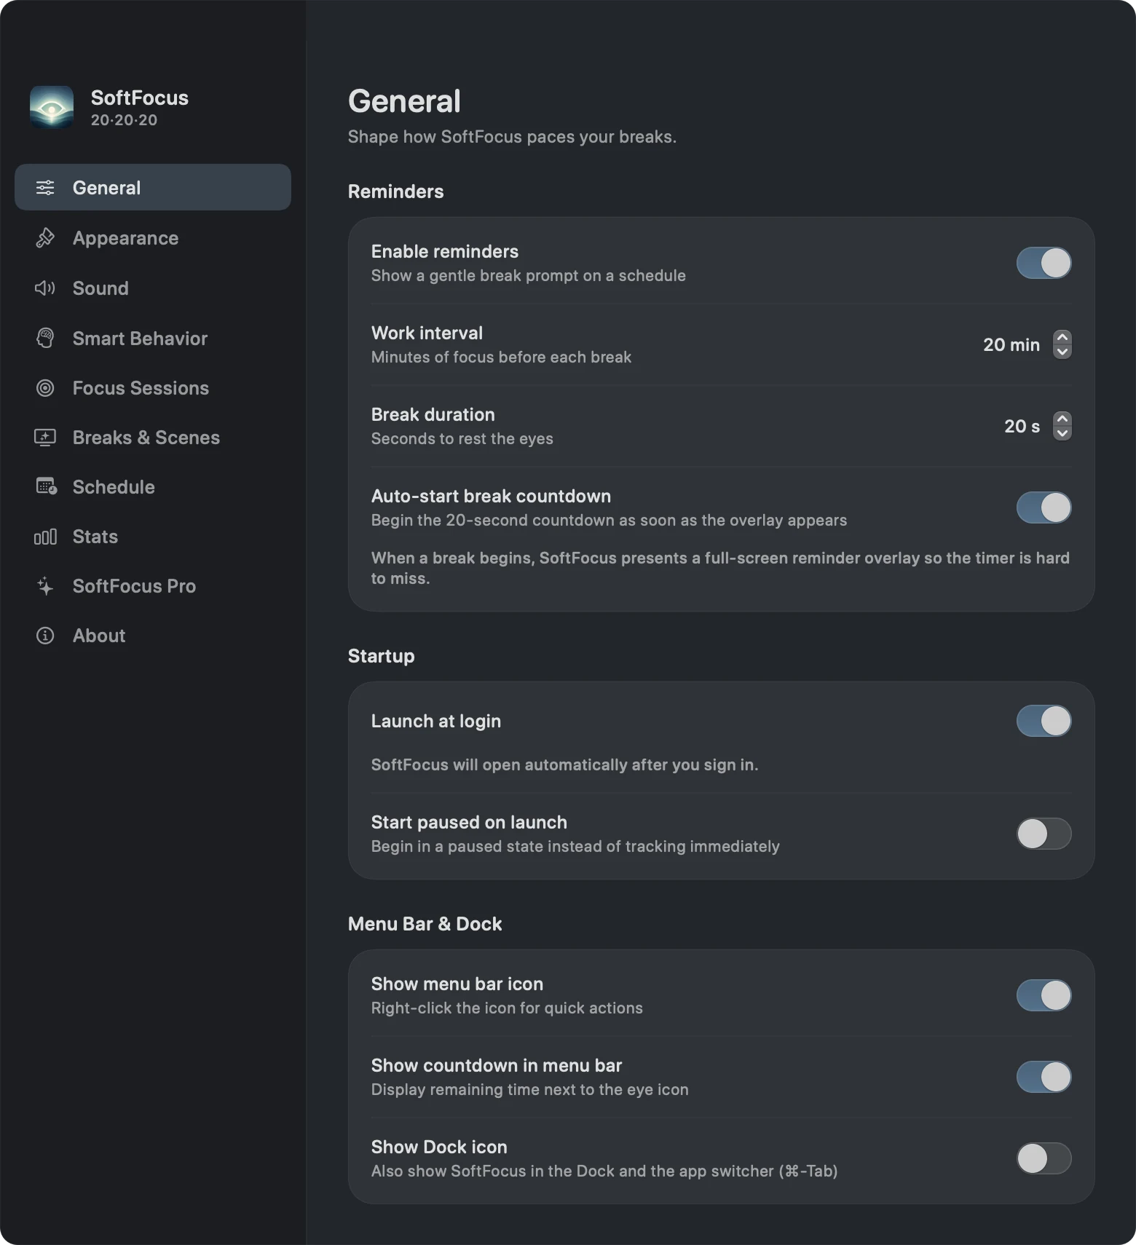The height and width of the screenshot is (1245, 1136).
Task: Open Breaks & Scenes section
Action: 153,438
